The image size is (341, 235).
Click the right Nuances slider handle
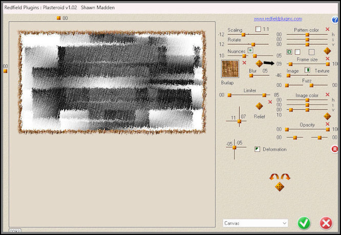[x=254, y=56]
